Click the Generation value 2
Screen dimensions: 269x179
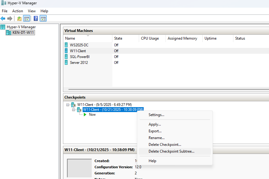(x=136, y=173)
